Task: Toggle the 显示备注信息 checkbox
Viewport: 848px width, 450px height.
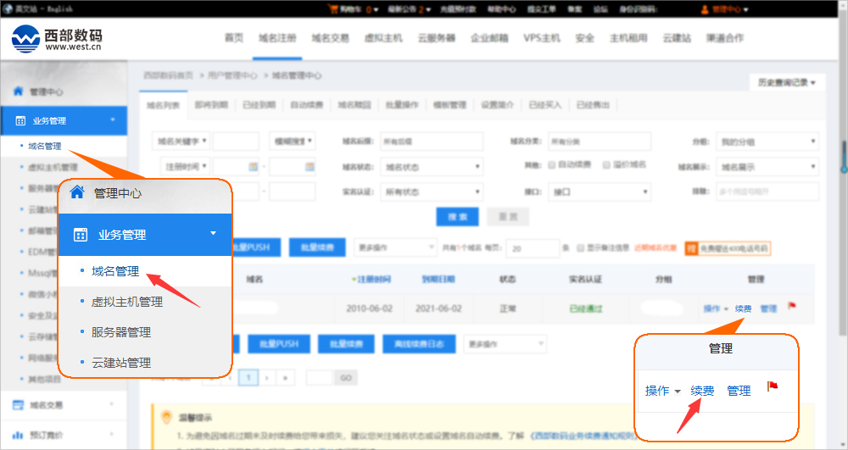Action: pos(581,248)
